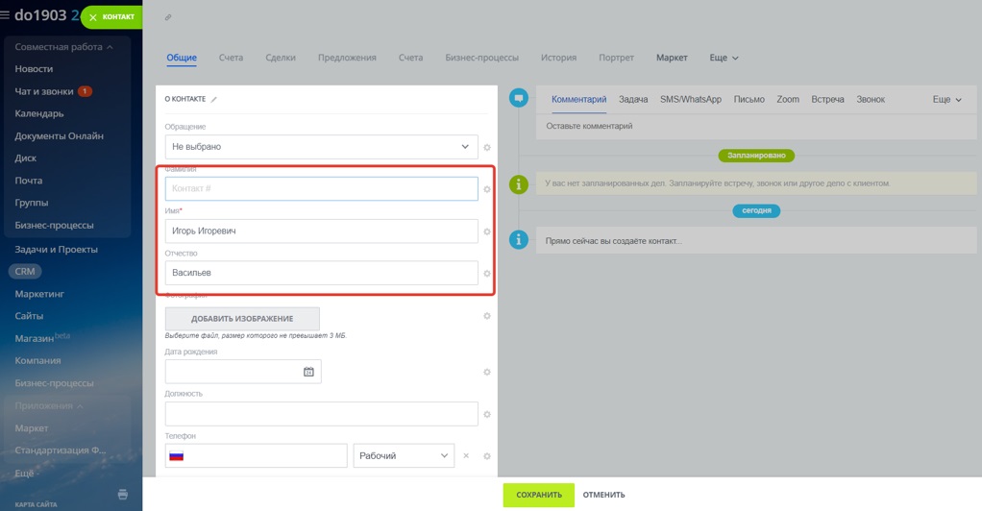982x511 pixels.
Task: Expand the Еще dropdown in the activity panel
Action: pos(947,100)
